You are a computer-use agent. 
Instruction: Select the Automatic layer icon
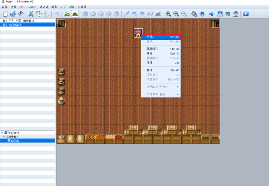click(85, 14)
